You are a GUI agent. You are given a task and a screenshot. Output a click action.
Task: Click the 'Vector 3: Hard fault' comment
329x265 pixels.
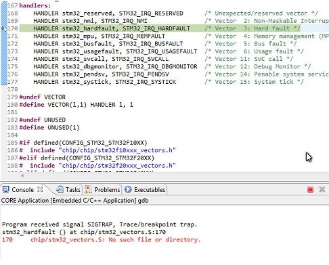253,28
